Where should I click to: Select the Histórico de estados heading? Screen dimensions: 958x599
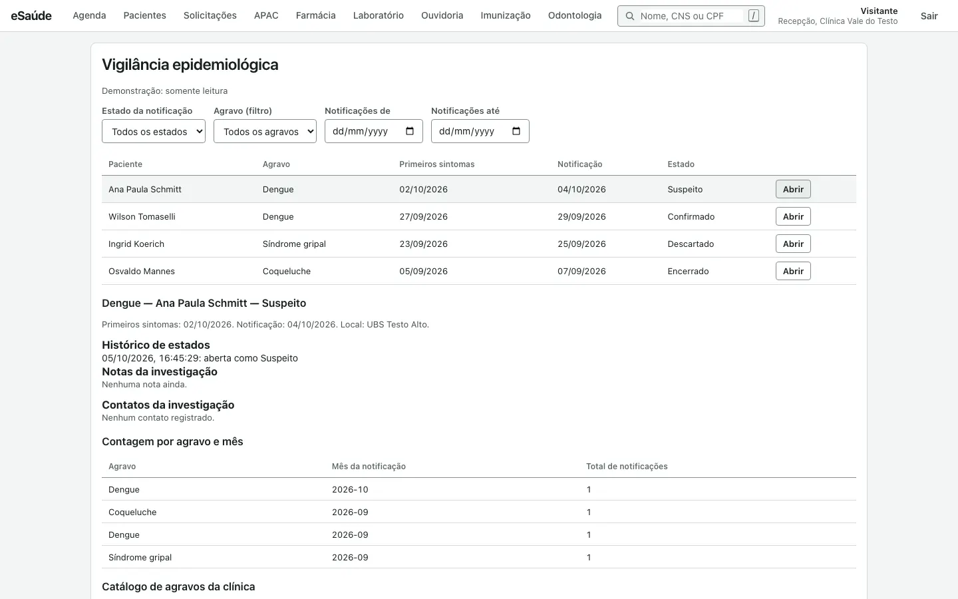[156, 345]
